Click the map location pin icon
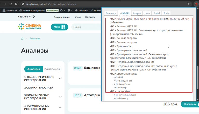This screenshot has height=114, width=199. point(34,17)
